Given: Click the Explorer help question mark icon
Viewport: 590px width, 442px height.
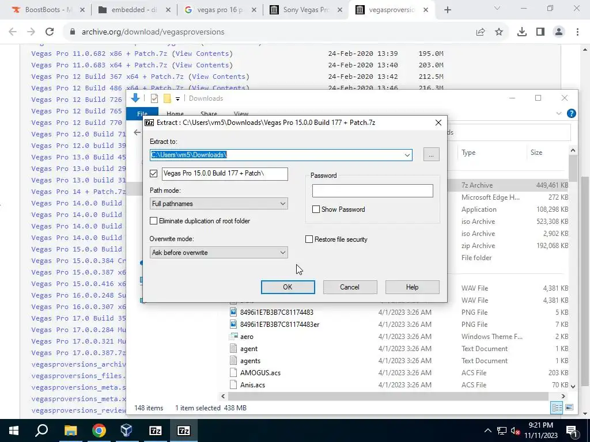Looking at the screenshot, I should tap(571, 113).
